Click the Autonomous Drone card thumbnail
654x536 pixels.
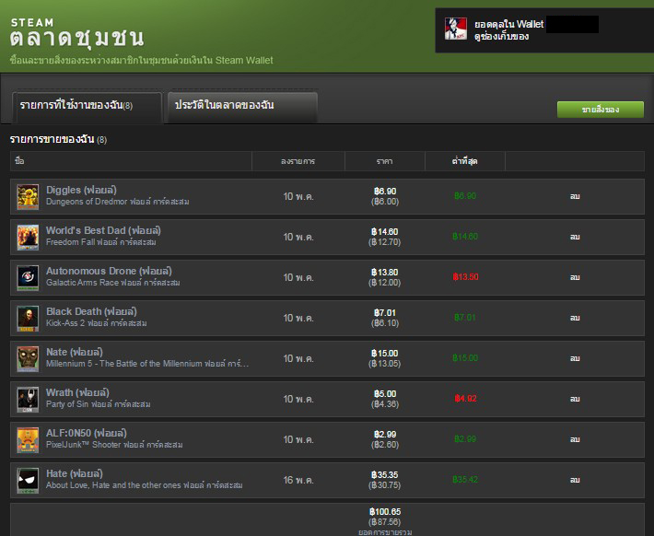tap(28, 277)
